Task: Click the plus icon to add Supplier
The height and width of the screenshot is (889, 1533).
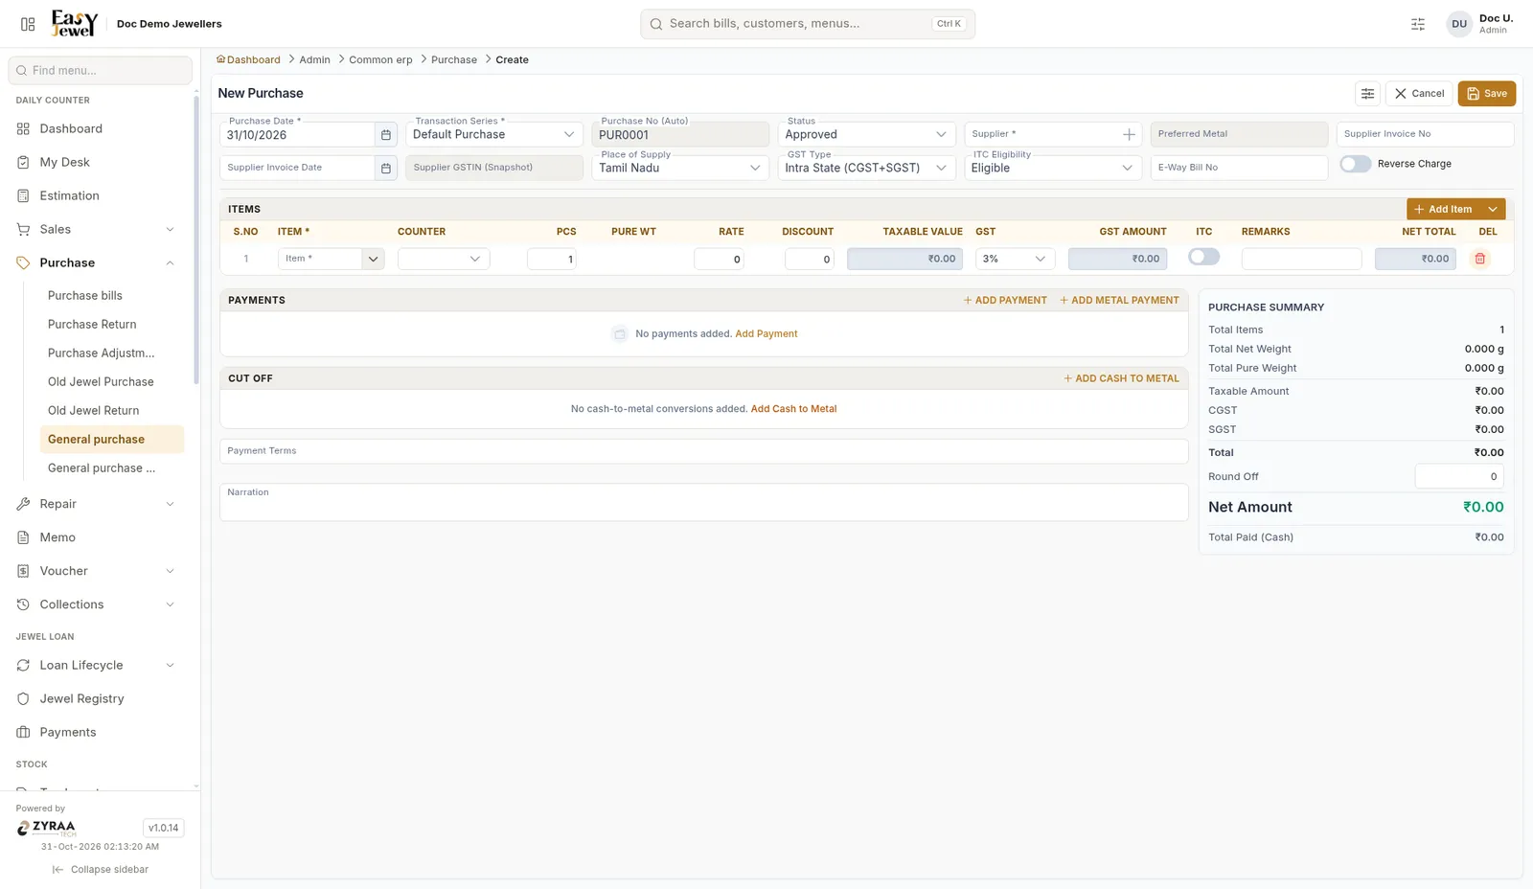Action: pyautogui.click(x=1129, y=135)
